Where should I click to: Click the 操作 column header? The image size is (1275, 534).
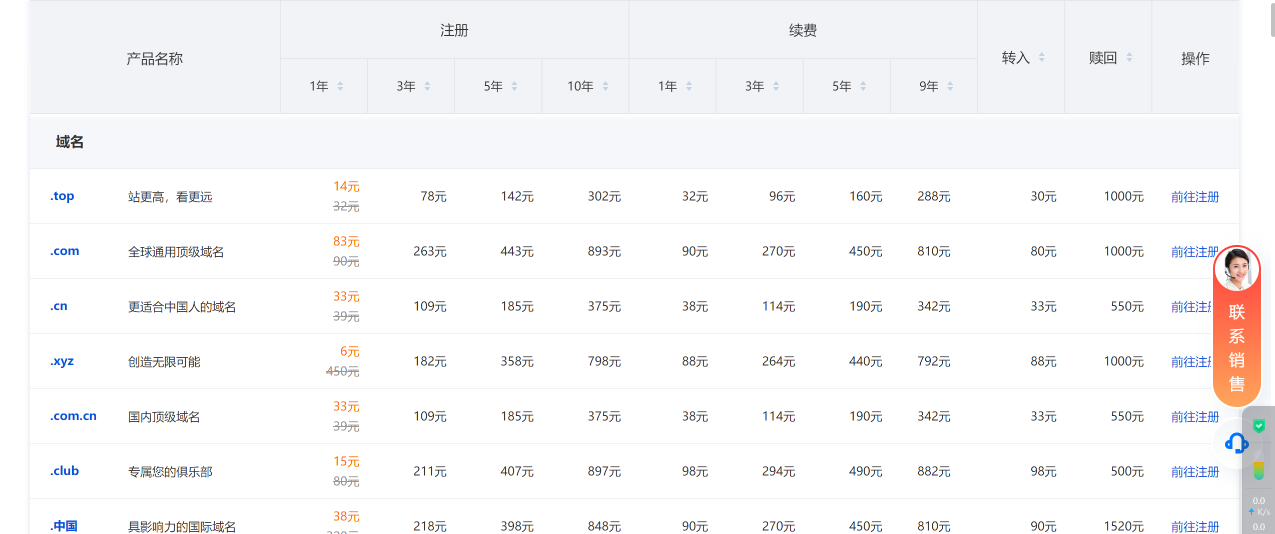1195,58
